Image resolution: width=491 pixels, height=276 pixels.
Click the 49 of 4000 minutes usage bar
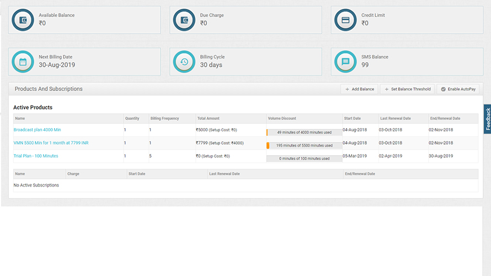304,132
